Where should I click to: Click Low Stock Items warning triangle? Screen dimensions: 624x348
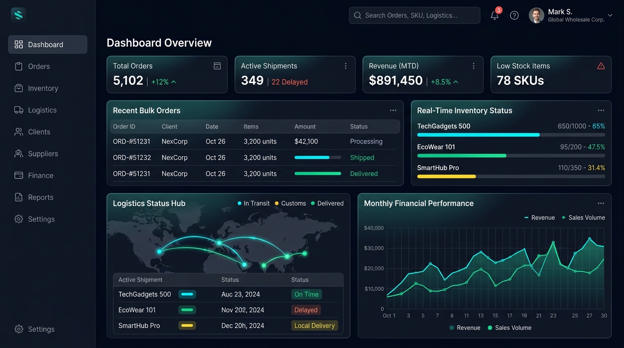click(x=601, y=66)
